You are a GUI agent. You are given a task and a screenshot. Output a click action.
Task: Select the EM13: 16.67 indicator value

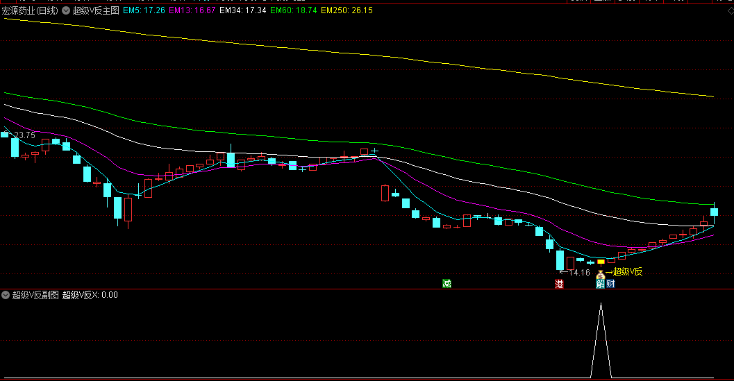[x=192, y=10]
